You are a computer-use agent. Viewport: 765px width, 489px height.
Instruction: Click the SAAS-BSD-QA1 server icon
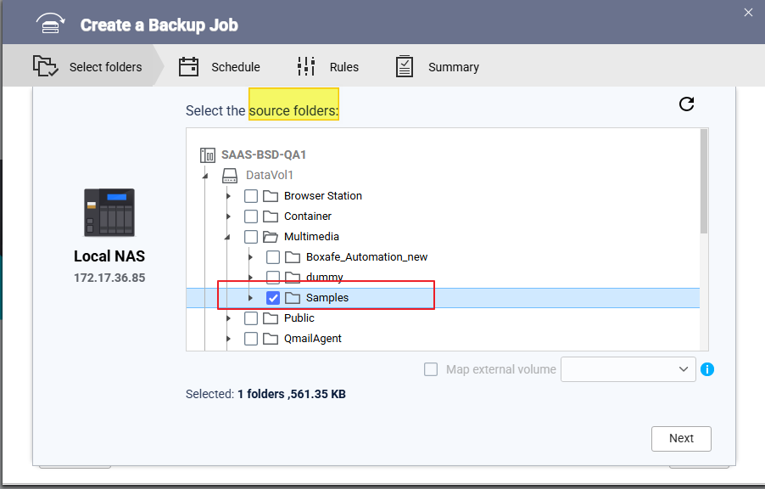(x=208, y=155)
